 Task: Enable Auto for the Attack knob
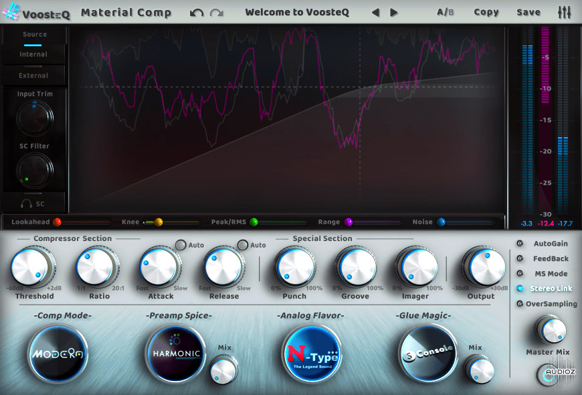pos(181,245)
